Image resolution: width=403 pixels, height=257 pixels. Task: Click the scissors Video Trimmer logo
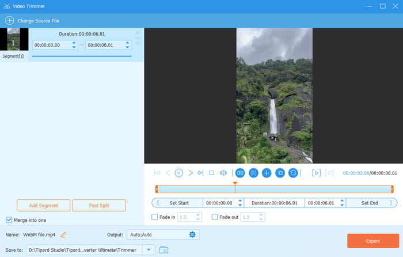click(7, 6)
